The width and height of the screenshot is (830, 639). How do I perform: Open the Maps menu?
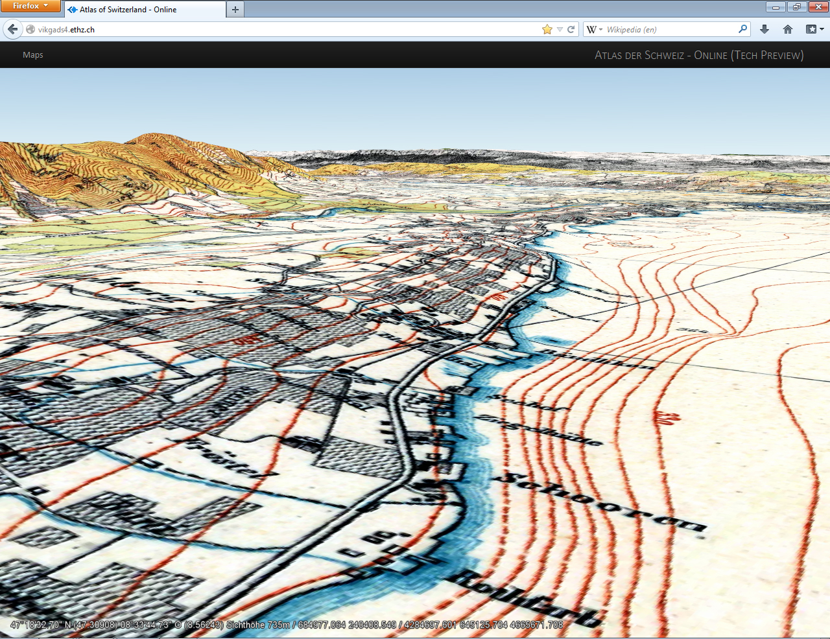click(33, 55)
